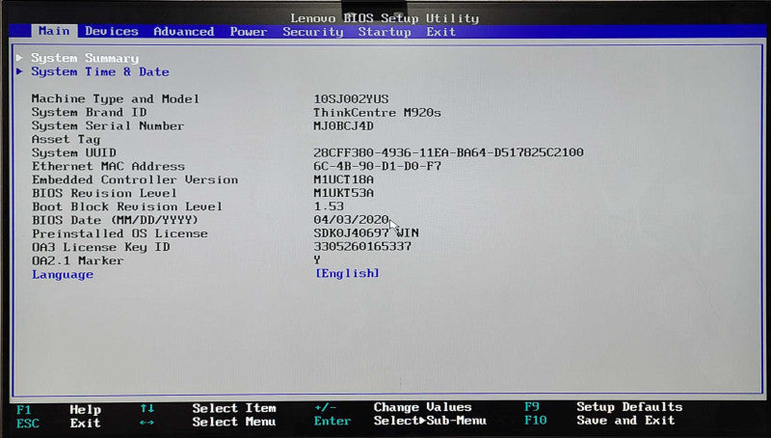Click the M1UCT18A controller version
The height and width of the screenshot is (438, 771).
click(x=343, y=179)
